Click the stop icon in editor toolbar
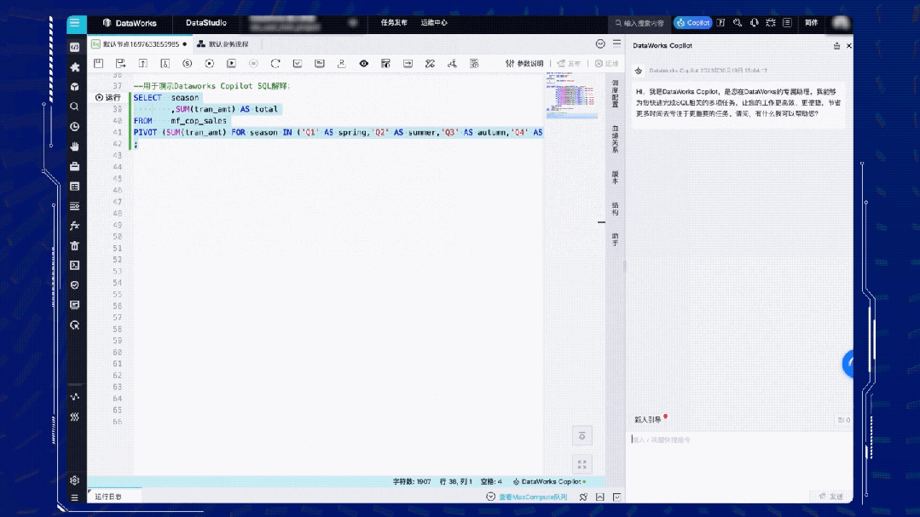The height and width of the screenshot is (517, 920). [253, 63]
